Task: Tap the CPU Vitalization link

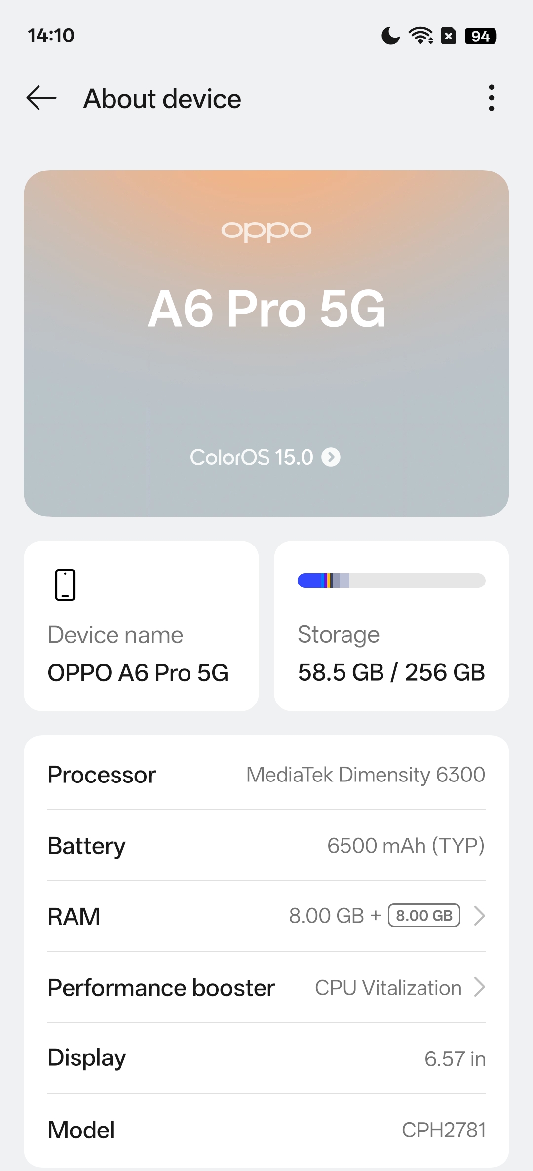Action: coord(388,988)
